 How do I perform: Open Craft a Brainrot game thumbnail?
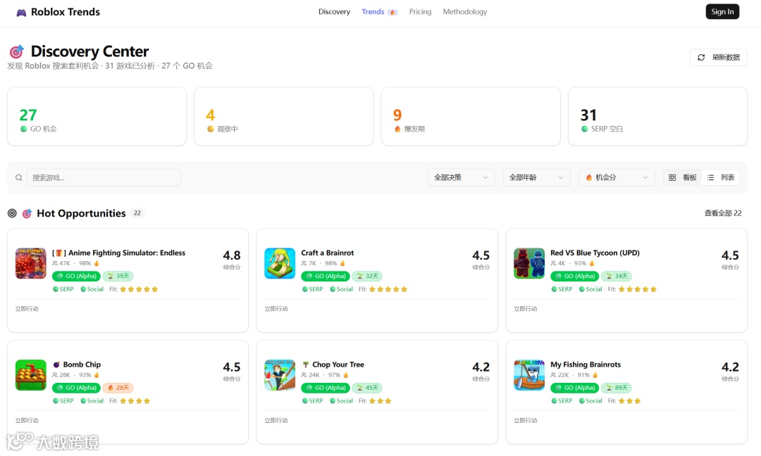tap(280, 263)
